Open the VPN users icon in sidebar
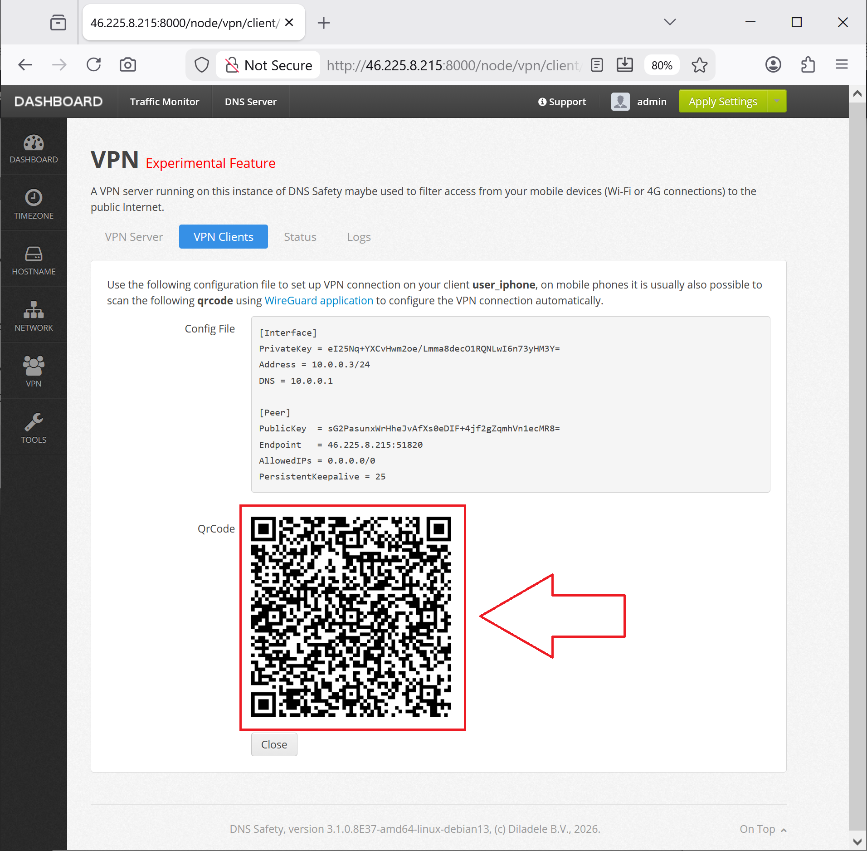This screenshot has height=851, width=867. (x=34, y=366)
